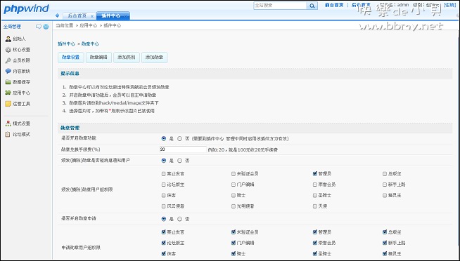Viewport: 460px width, 261px height.
Task: Click the left arrow before the tabs
Action: [x=57, y=15]
